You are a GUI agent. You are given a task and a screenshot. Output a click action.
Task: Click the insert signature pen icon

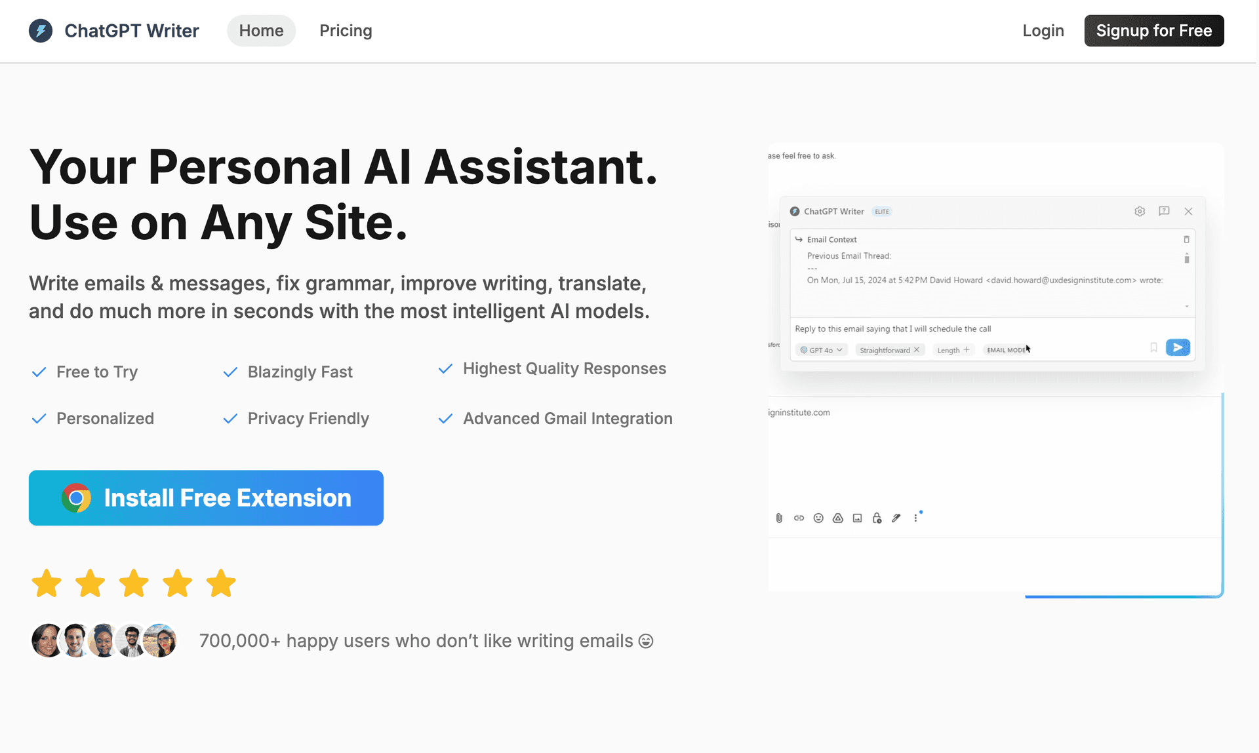(896, 518)
